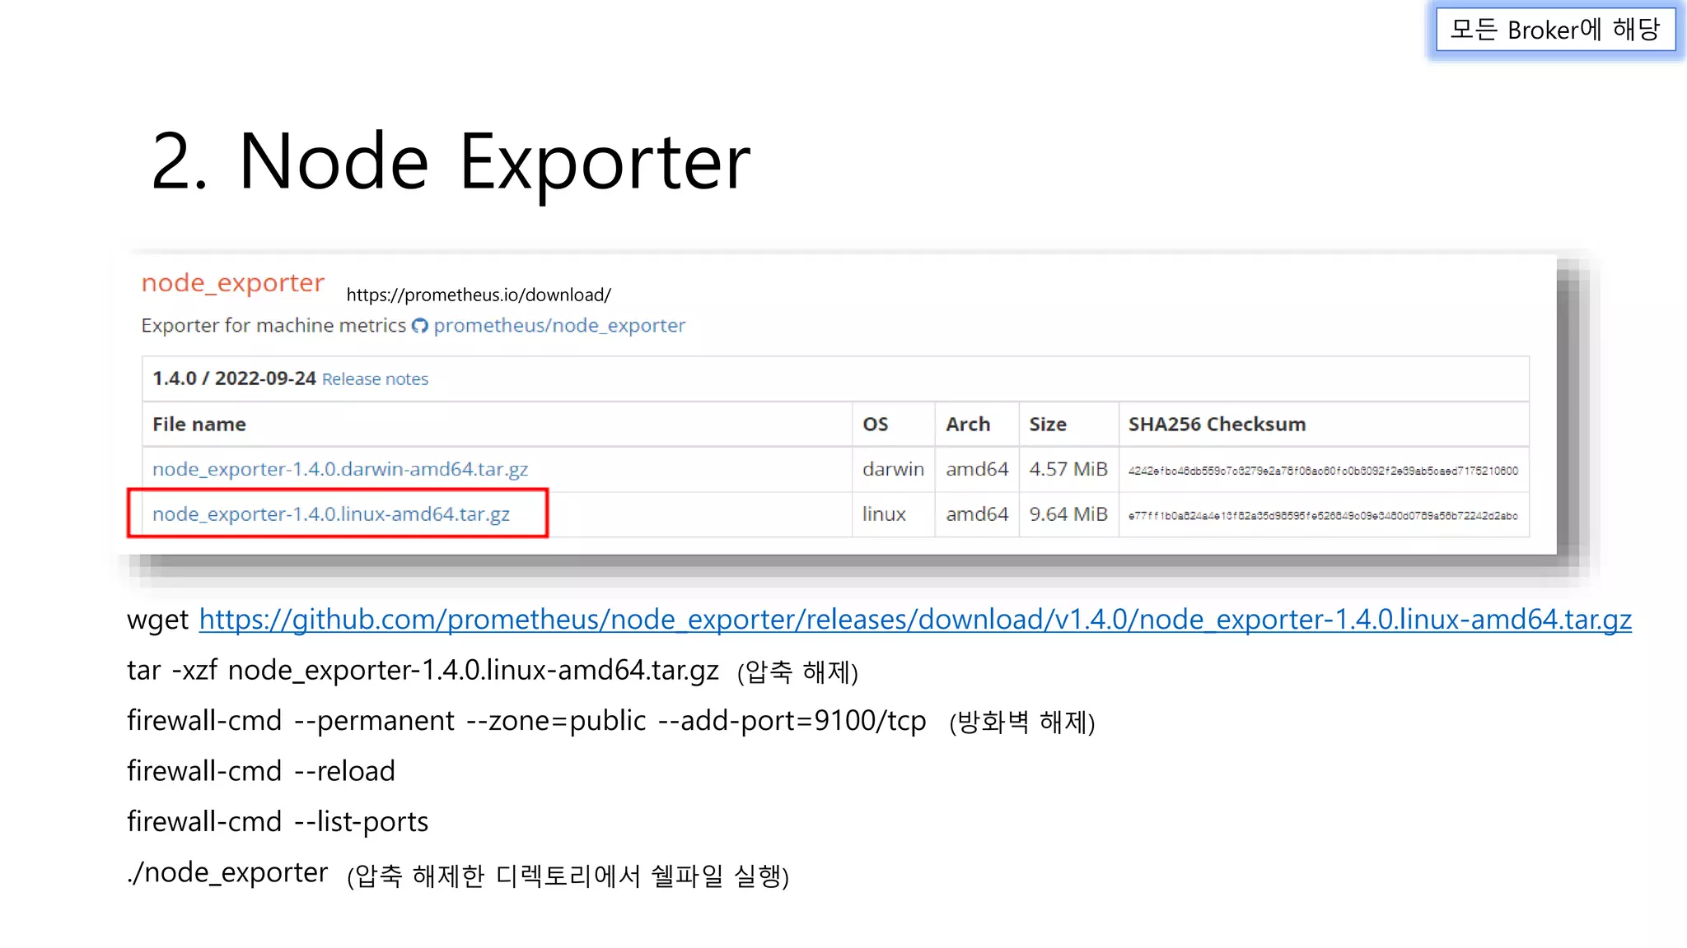Click the '2. Node Exporter' slide title
Screen dimensions: 1687x948
point(450,162)
